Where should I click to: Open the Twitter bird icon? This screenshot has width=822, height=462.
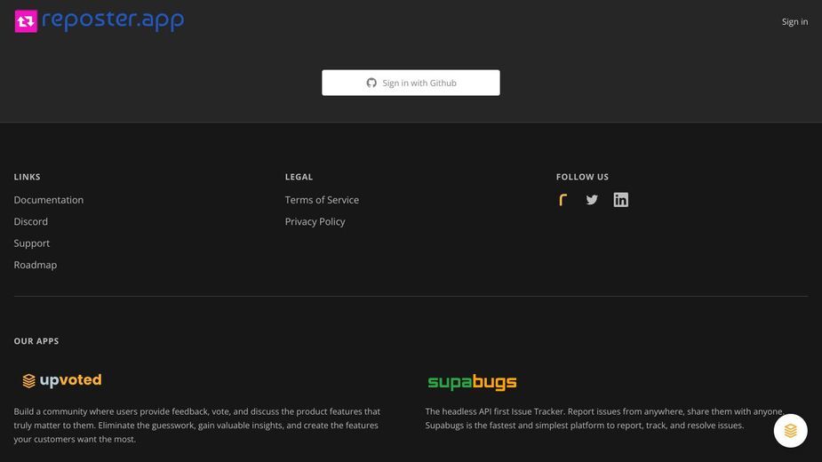(592, 200)
